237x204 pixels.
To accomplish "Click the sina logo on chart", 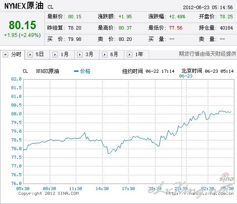I will click(x=227, y=177).
